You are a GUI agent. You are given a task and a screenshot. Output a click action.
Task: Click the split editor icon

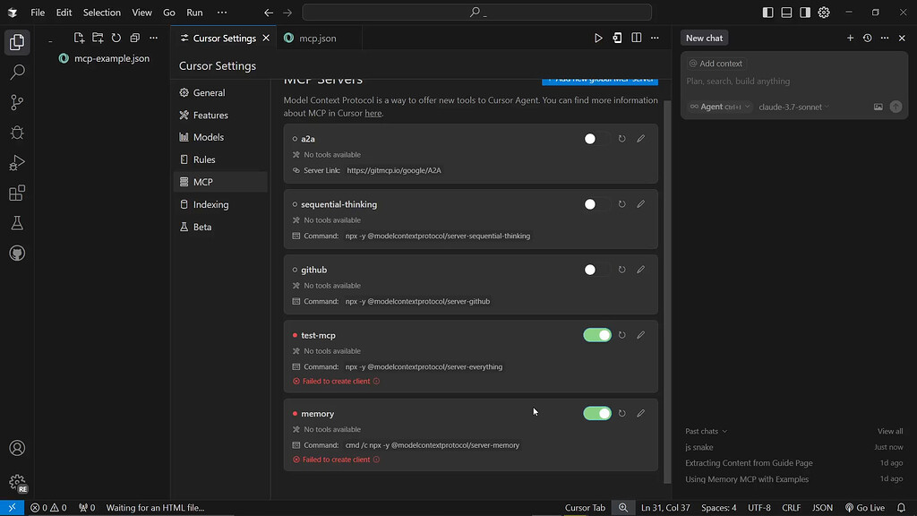point(637,38)
